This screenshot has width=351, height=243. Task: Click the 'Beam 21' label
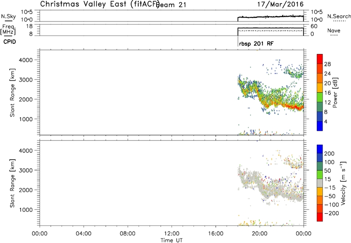pos(171,5)
